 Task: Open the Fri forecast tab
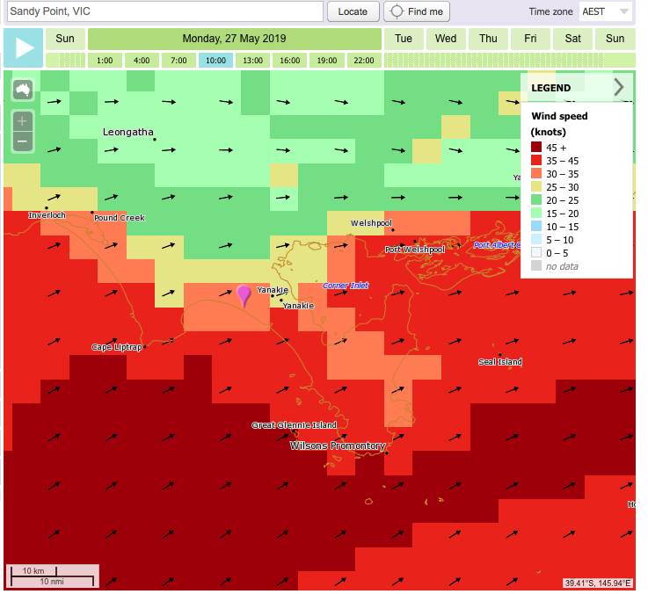[x=530, y=39]
